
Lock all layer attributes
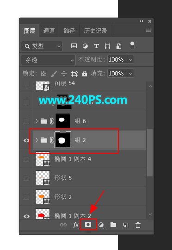coord(85,74)
